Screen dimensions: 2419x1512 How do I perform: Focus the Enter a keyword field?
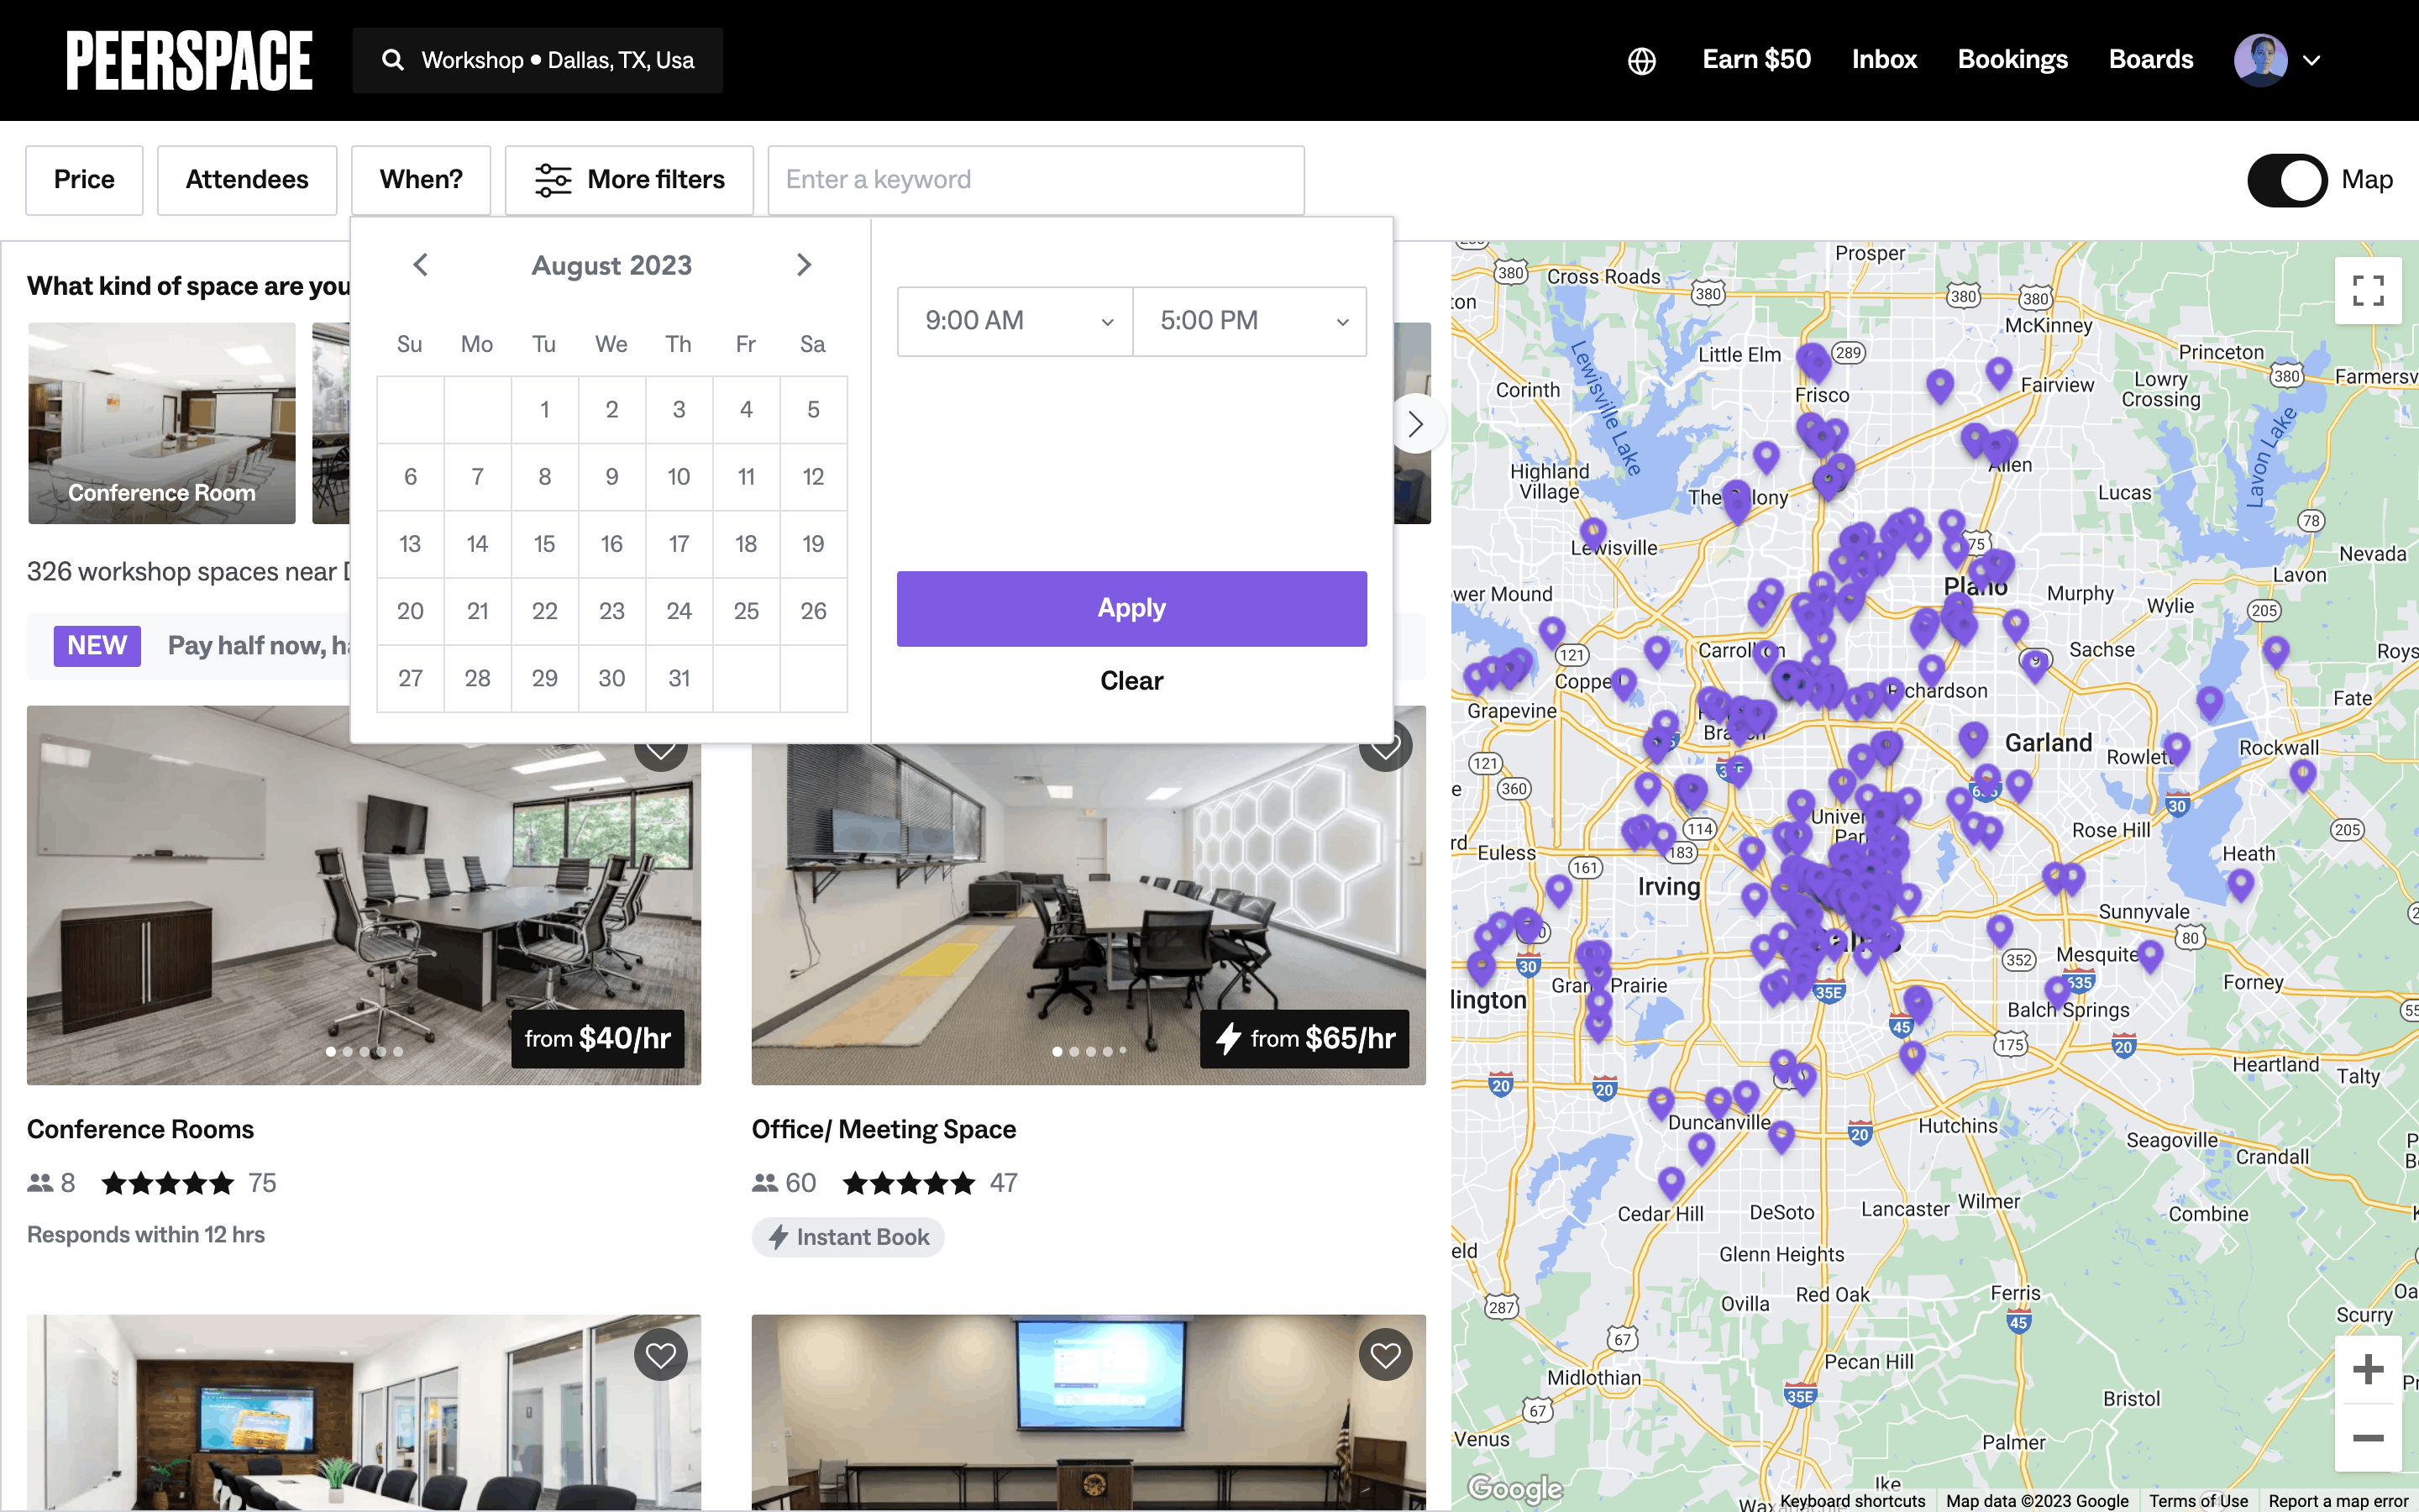1036,180
